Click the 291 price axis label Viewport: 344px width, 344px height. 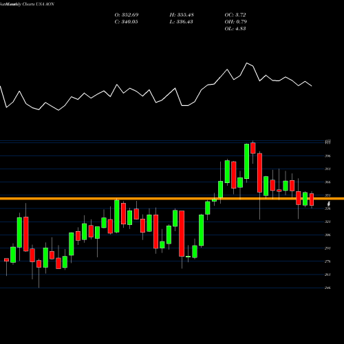327,248
